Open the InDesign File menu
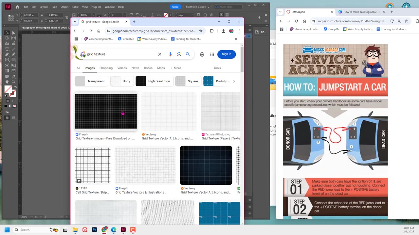This screenshot has width=419, height=235. click(26, 7)
